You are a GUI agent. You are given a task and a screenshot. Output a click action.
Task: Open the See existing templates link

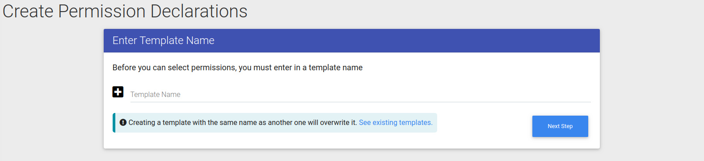tap(396, 122)
